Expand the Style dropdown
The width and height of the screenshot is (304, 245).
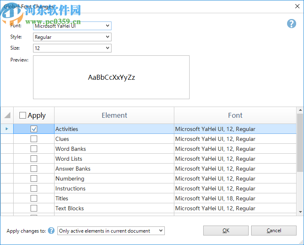[72, 37]
